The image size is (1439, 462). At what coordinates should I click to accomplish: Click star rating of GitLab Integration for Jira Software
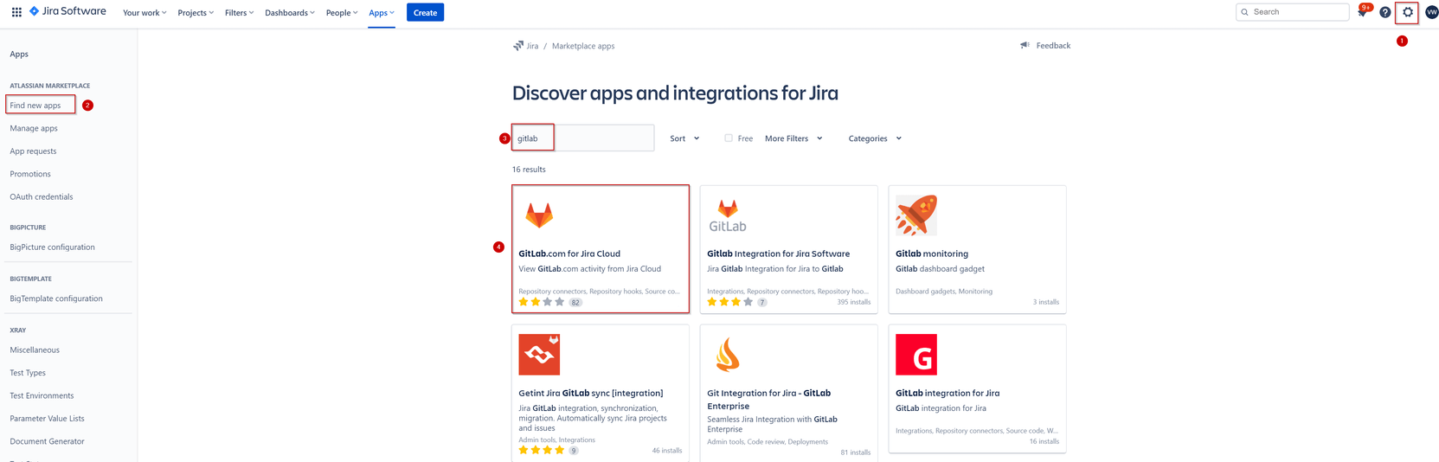(x=729, y=302)
